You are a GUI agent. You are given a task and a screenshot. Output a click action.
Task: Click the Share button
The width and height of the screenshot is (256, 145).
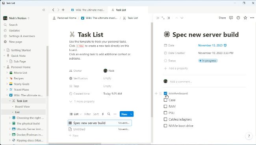[x=222, y=18]
